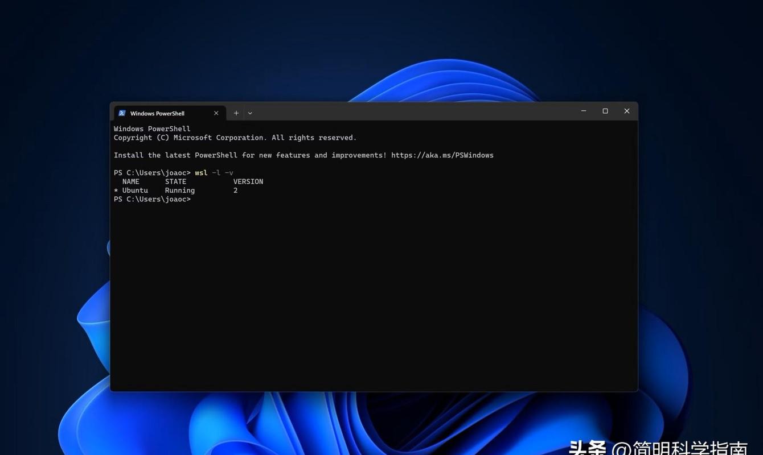Click the VERSION column header
Screen dimensions: 763x455
248,181
